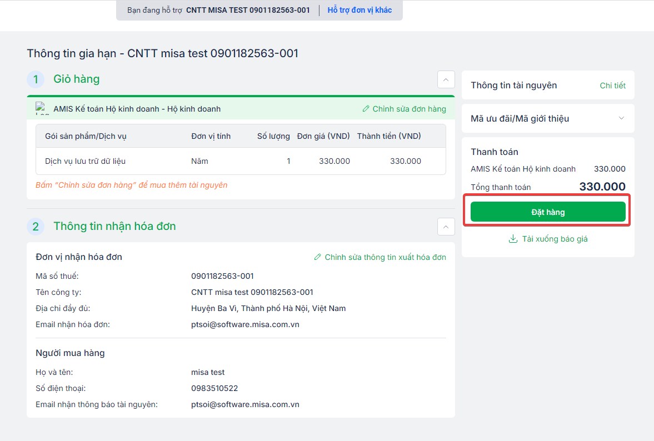Click the orange hint about Chỉnh sửa đơn hàng

(131, 185)
